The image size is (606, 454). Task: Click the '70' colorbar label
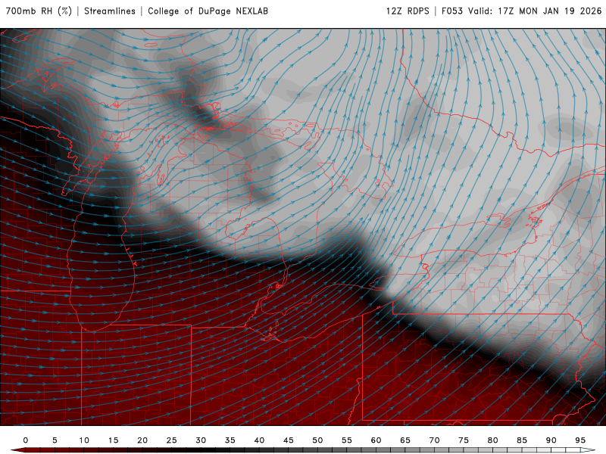434,440
